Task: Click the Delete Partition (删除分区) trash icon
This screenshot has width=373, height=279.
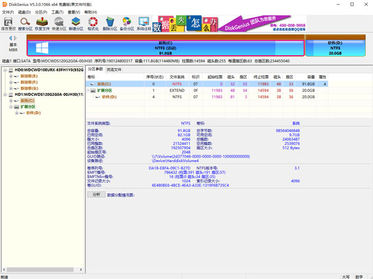Action: [110, 24]
